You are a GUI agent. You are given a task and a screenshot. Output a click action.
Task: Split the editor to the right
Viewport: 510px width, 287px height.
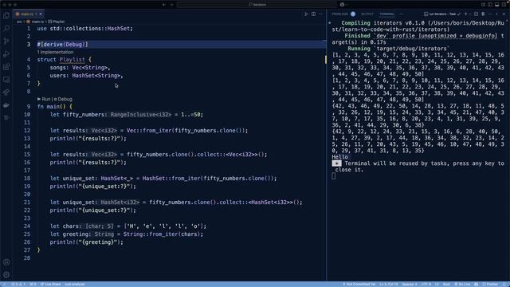(313, 14)
